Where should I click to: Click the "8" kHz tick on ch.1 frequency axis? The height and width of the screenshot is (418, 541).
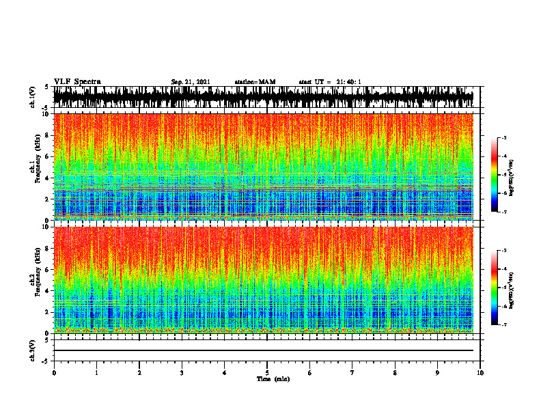tap(48, 135)
